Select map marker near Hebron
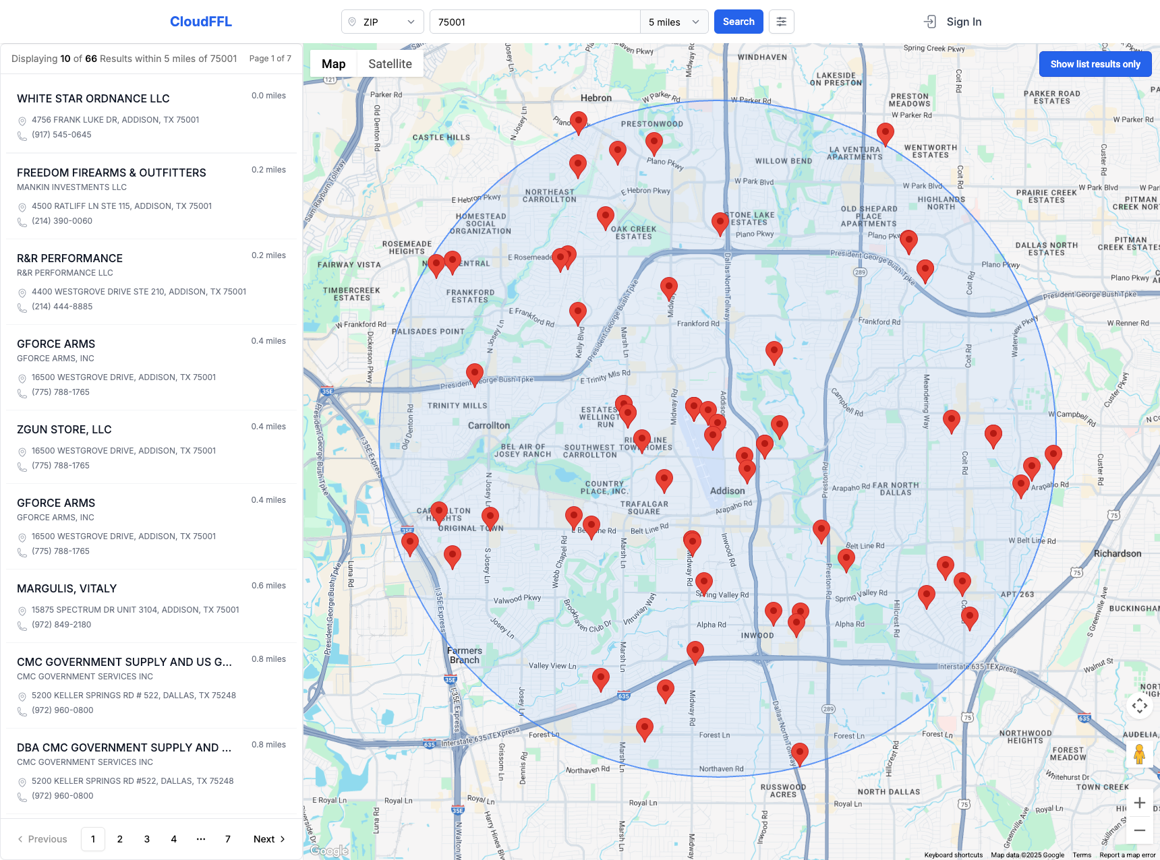1160x860 pixels. tap(579, 123)
